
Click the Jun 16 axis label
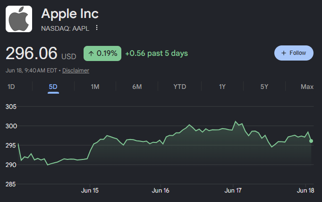[x=161, y=190]
